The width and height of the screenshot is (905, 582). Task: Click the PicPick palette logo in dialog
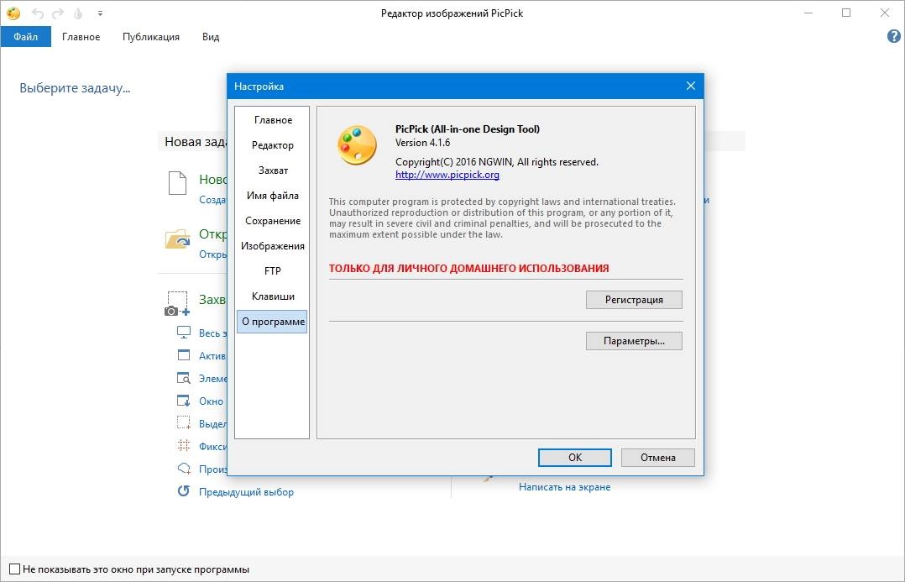tap(358, 145)
